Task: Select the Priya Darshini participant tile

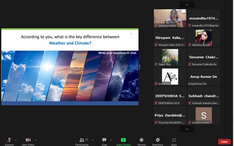Action: (x=170, y=115)
